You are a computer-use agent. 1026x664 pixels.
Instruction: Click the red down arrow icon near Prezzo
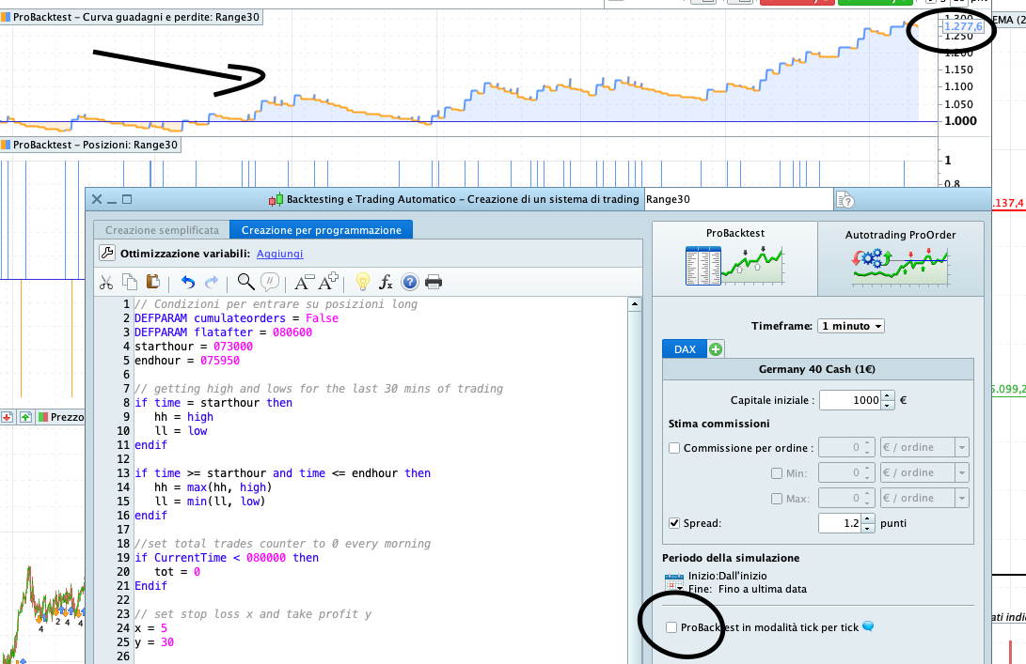pyautogui.click(x=8, y=417)
